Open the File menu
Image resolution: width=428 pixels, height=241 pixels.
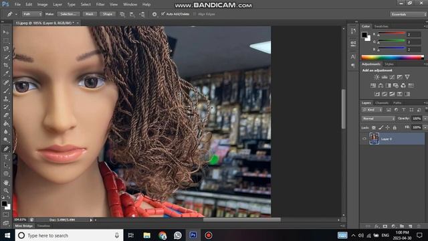[17, 5]
